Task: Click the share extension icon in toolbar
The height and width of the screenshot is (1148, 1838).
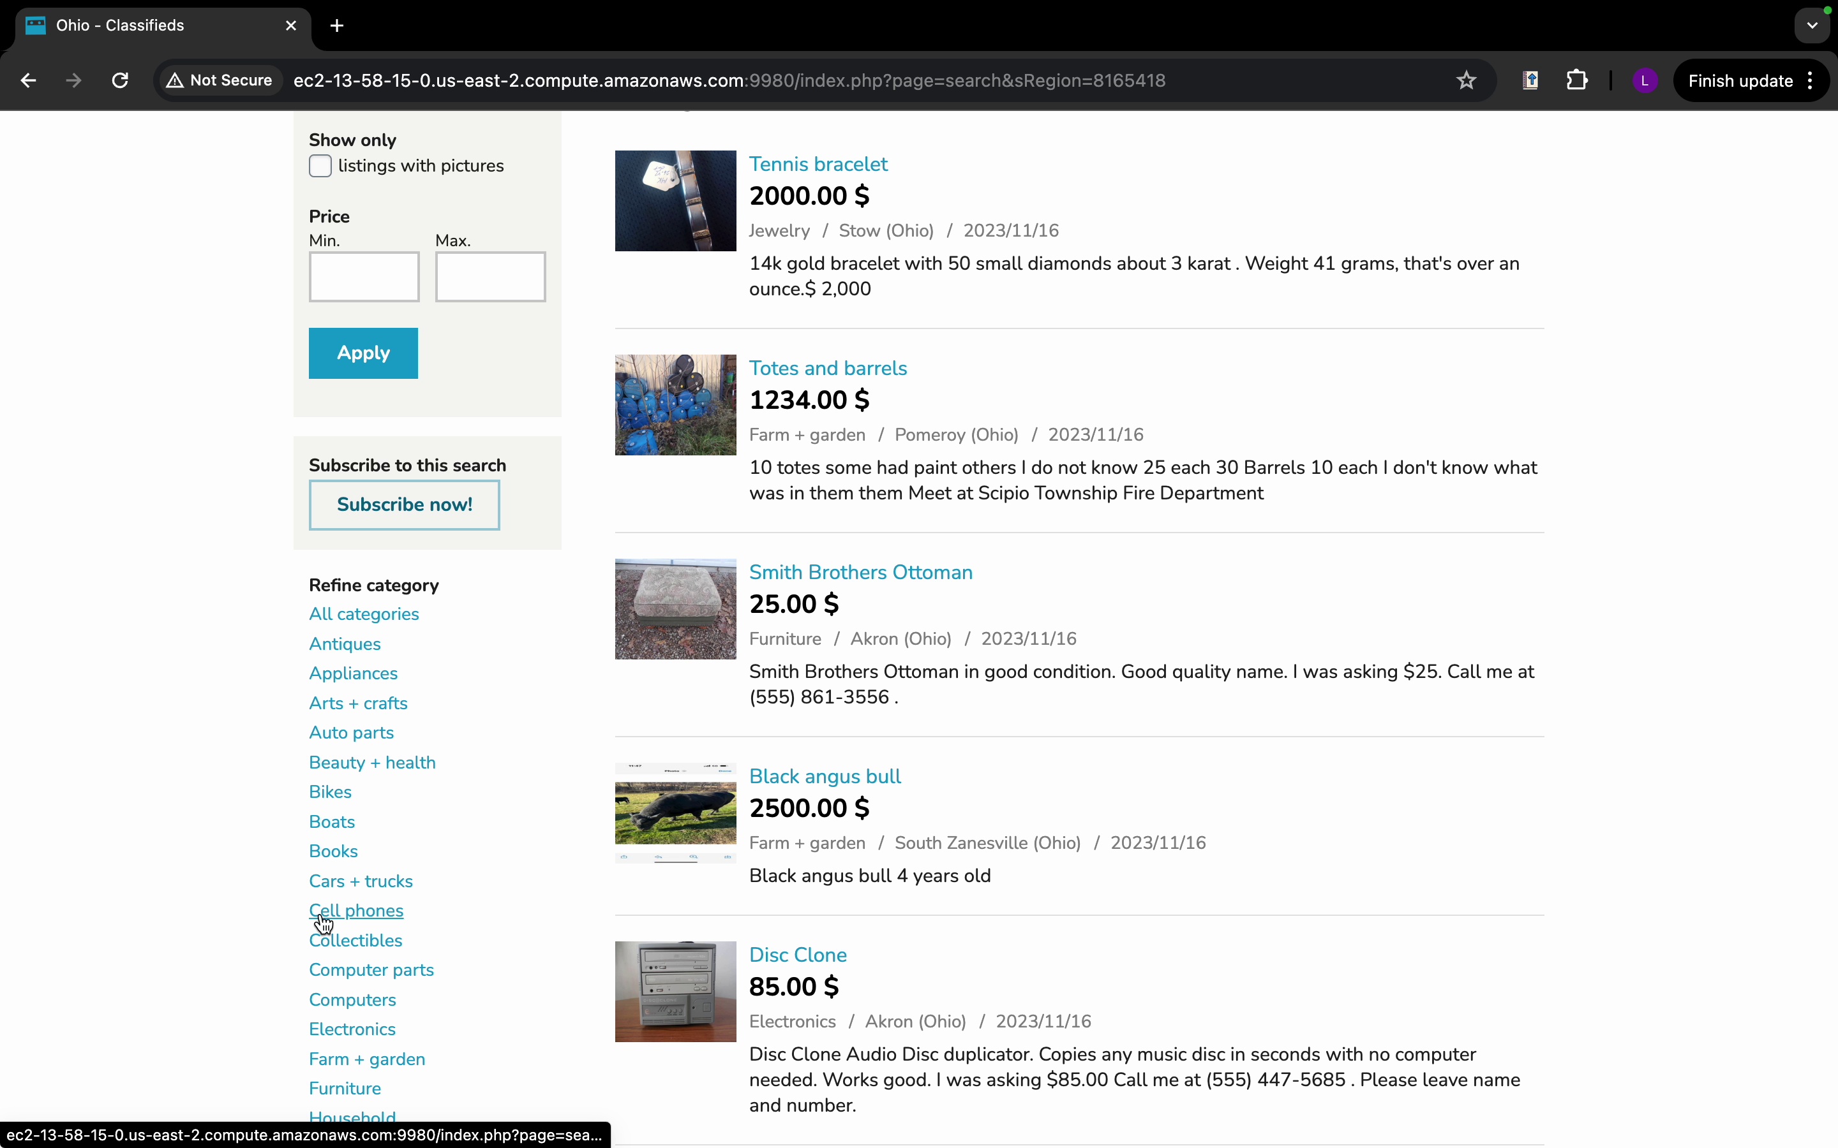Action: point(1530,80)
